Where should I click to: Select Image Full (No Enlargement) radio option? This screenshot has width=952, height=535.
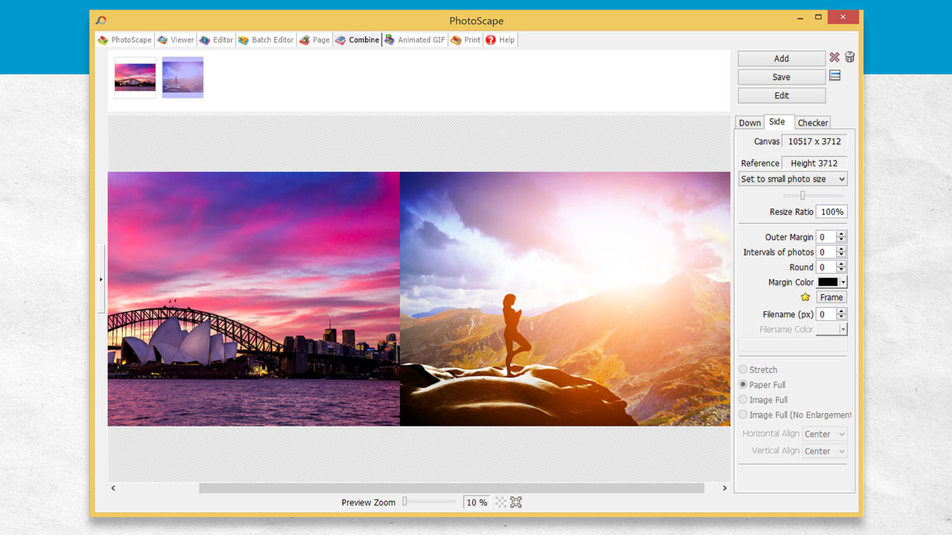[x=743, y=415]
